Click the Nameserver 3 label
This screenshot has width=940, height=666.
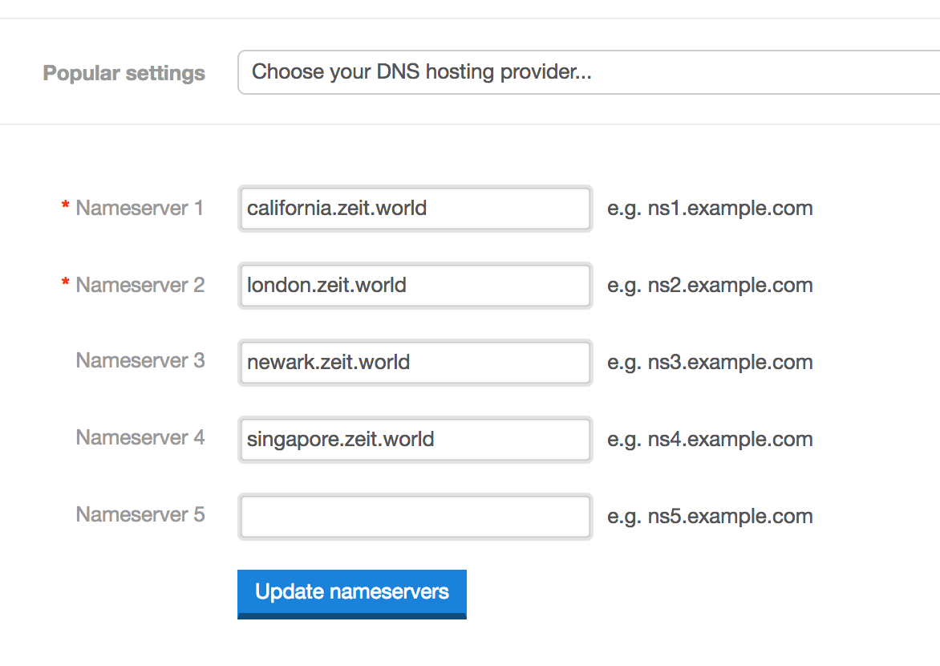click(x=140, y=361)
